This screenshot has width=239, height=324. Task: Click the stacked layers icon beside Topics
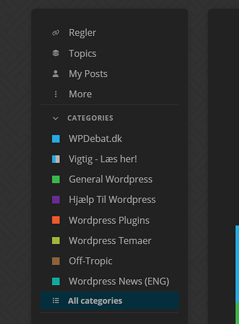tap(56, 53)
